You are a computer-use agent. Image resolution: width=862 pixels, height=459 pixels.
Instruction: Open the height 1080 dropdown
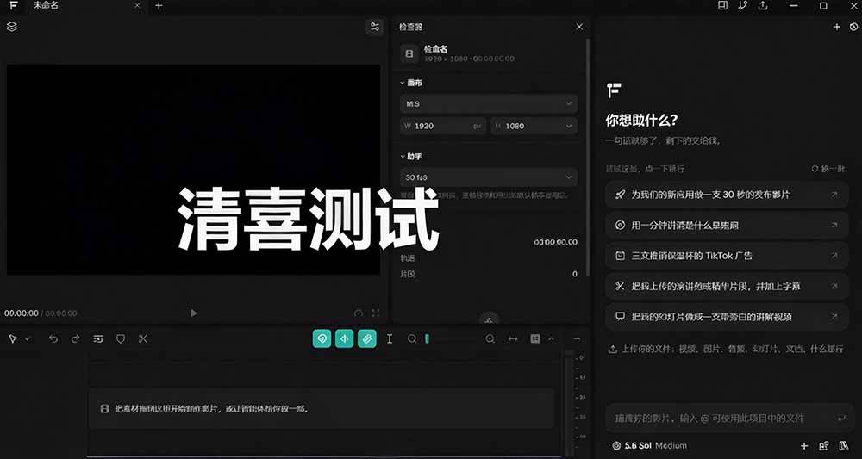(x=534, y=126)
